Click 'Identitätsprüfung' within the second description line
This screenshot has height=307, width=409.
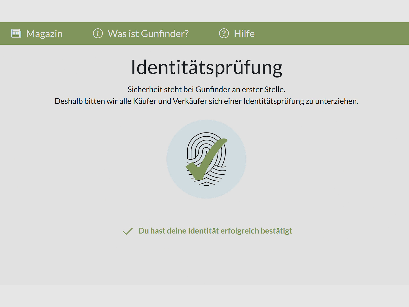click(x=274, y=101)
